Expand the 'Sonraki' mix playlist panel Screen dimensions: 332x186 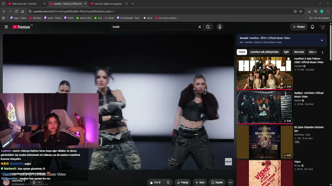[322, 40]
